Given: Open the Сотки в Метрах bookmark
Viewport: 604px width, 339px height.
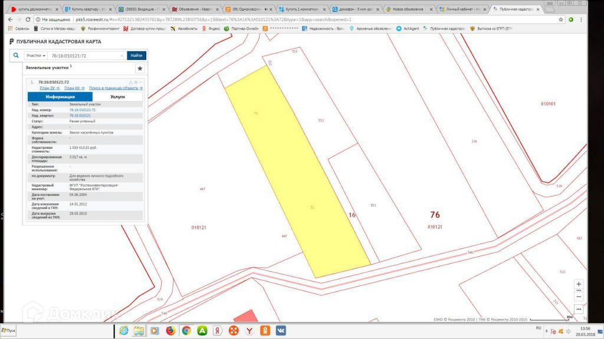Looking at the screenshot, I should [x=55, y=28].
